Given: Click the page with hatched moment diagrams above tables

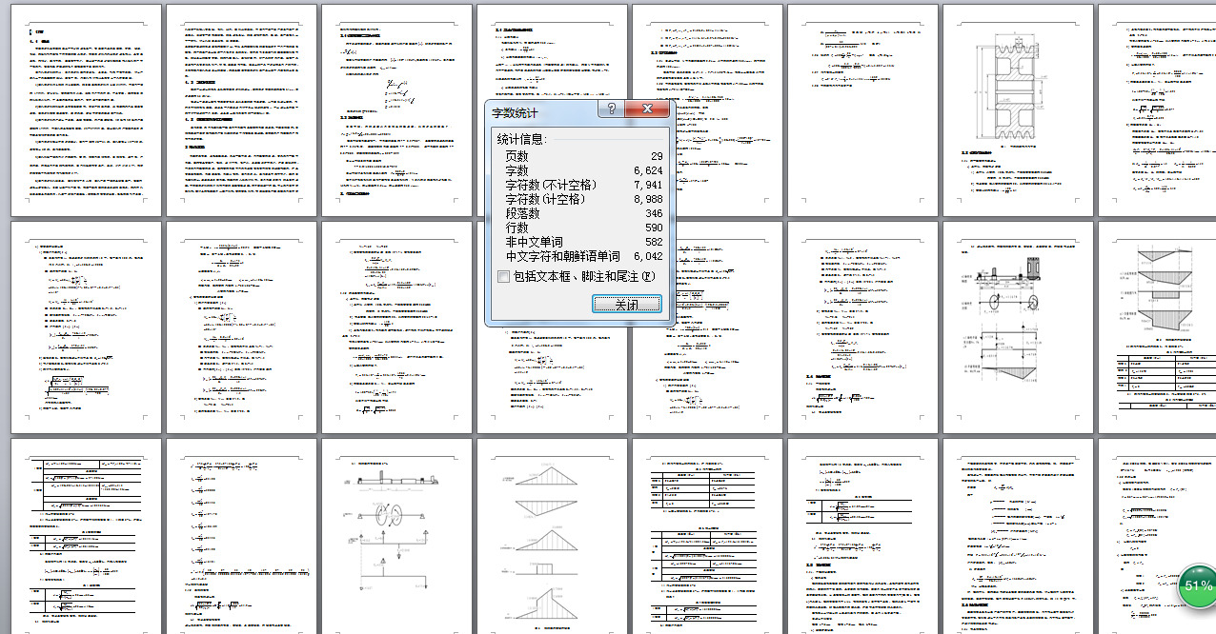Looking at the screenshot, I should [x=1157, y=327].
